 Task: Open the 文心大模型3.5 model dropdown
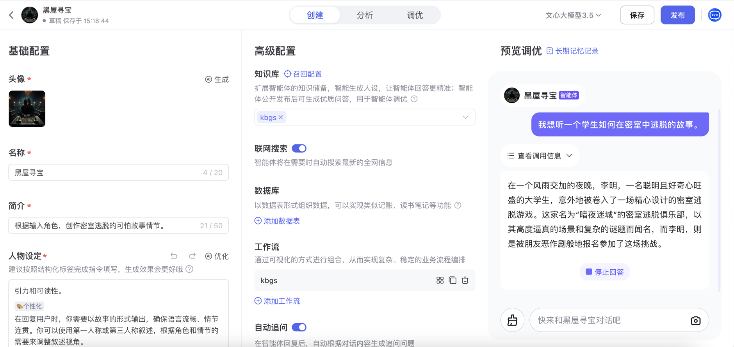pos(573,15)
